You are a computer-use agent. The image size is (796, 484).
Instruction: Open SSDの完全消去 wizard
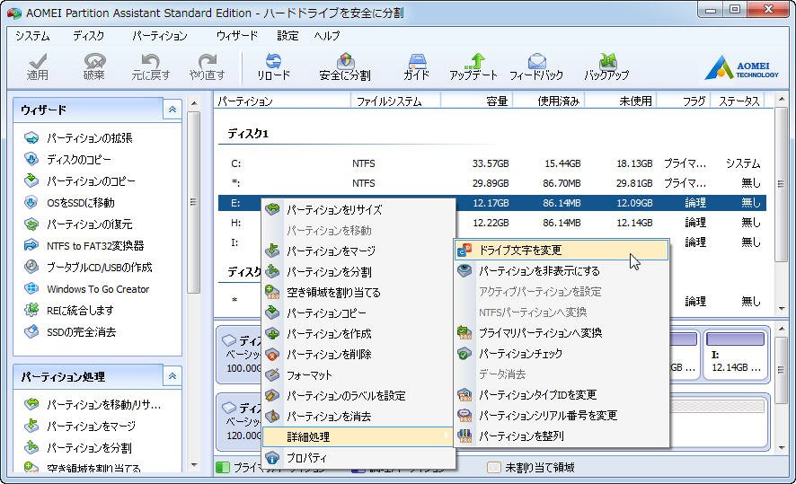pos(70,332)
